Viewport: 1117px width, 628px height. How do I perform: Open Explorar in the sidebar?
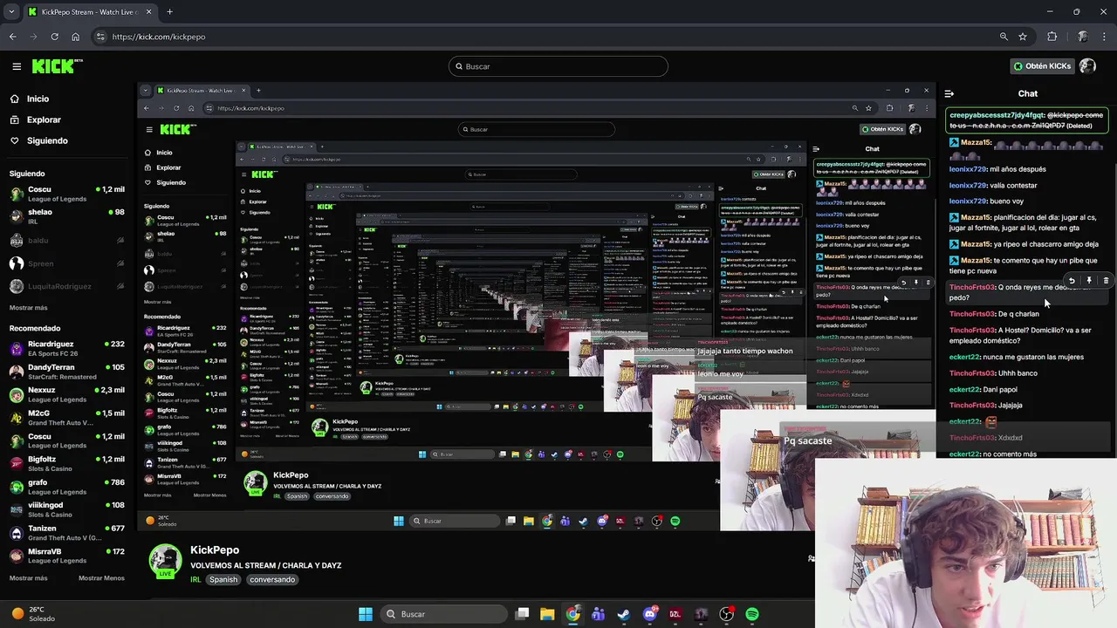(x=44, y=119)
